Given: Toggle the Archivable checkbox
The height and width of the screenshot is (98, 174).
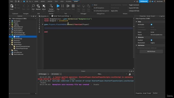Looking at the screenshot, I should pyautogui.click(x=151, y=24).
